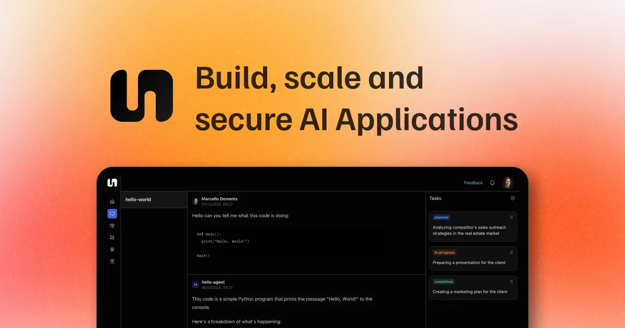Open the user profile avatar menu
Viewport: 625px width, 328px height.
[x=508, y=183]
